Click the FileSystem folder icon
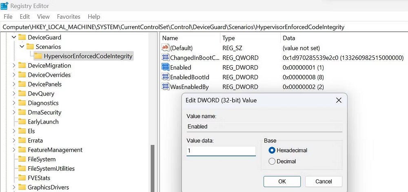The image size is (408, 192). (22, 159)
